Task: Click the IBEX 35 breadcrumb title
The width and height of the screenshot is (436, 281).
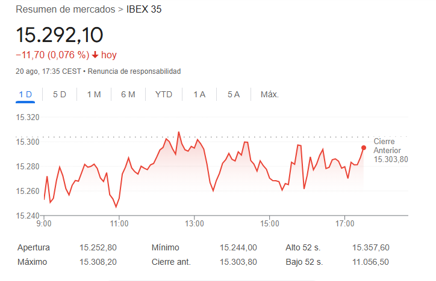Action: point(144,10)
